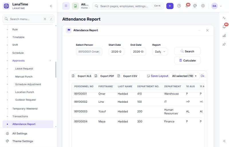This screenshot has height=147, width=229.
Task: Clear the menu search with X icon
Action: pos(45,19)
